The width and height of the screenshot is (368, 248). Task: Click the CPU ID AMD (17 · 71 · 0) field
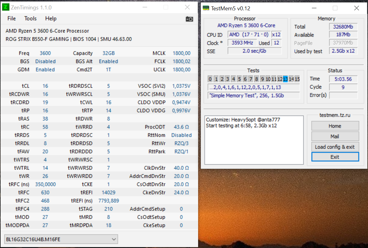coord(249,35)
